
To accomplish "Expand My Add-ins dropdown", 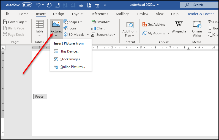I will coord(156,33).
